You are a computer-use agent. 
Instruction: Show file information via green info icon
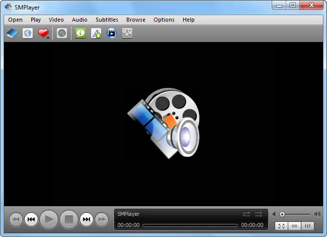pos(80,33)
